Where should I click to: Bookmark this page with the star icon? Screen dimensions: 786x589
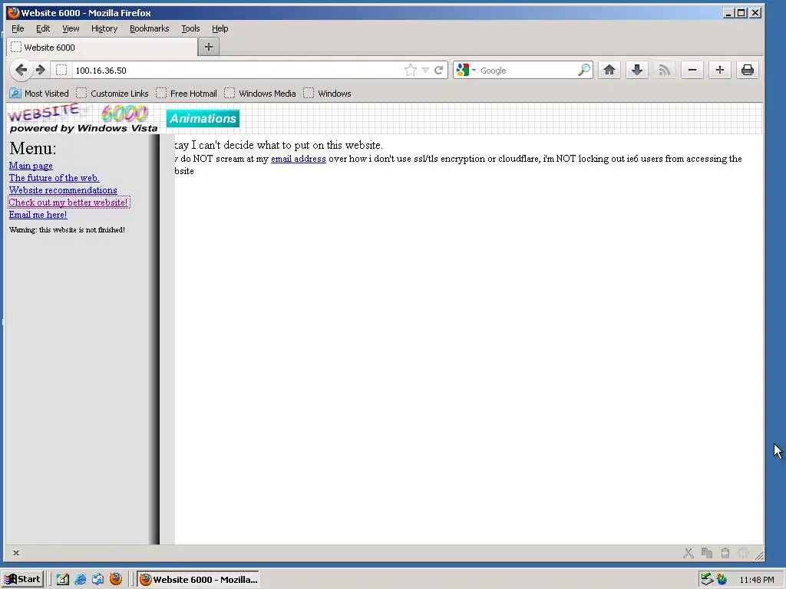[x=411, y=70]
